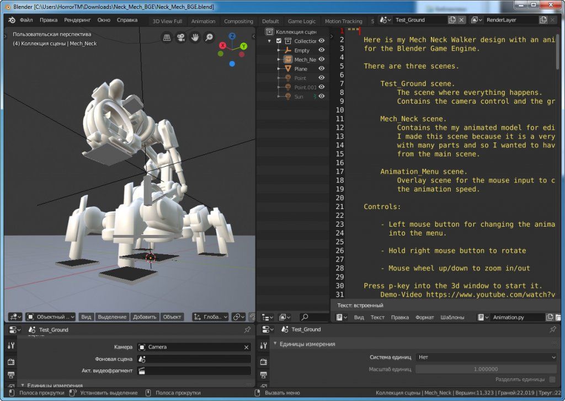
Task: Toggle visibility of the Empty object
Action: coord(321,50)
